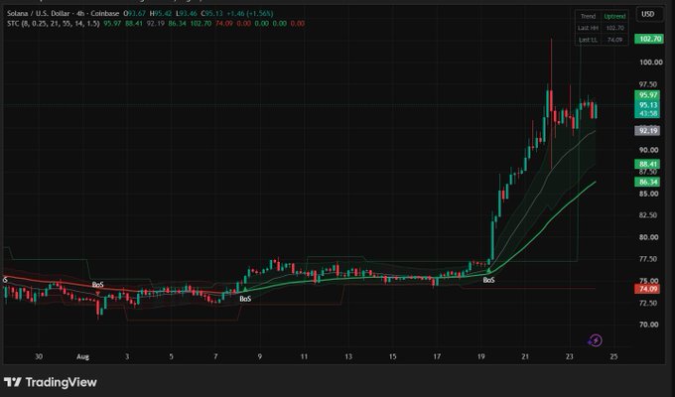
Task: Click the Aug label on the time axis
Action: [82, 356]
